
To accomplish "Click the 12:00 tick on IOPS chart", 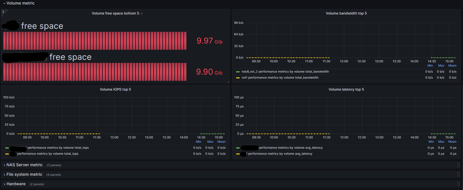I will pyautogui.click(x=114, y=137).
